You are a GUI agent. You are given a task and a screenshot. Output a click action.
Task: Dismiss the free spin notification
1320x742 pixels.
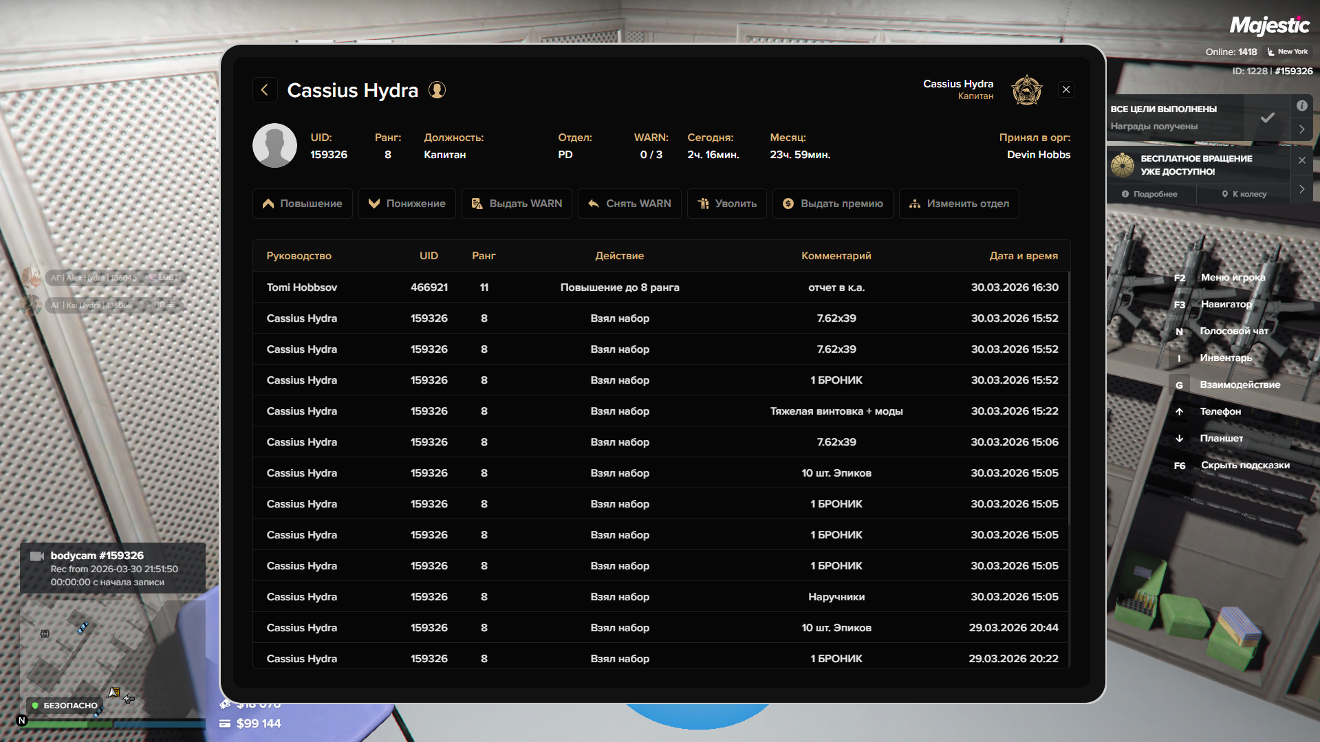click(1301, 160)
